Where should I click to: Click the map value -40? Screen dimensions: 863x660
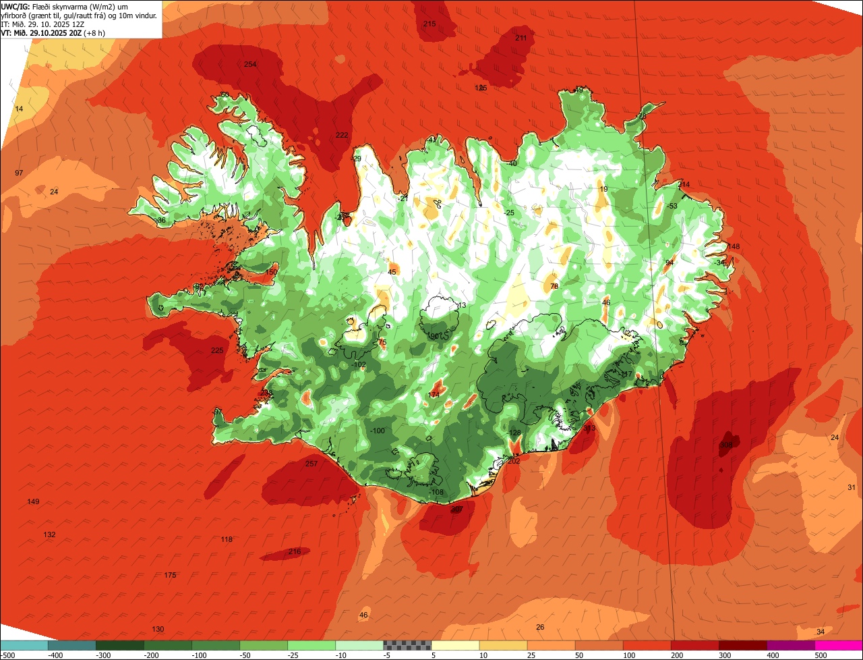(x=512, y=164)
